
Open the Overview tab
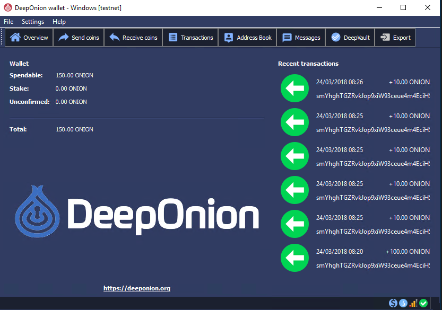(29, 38)
